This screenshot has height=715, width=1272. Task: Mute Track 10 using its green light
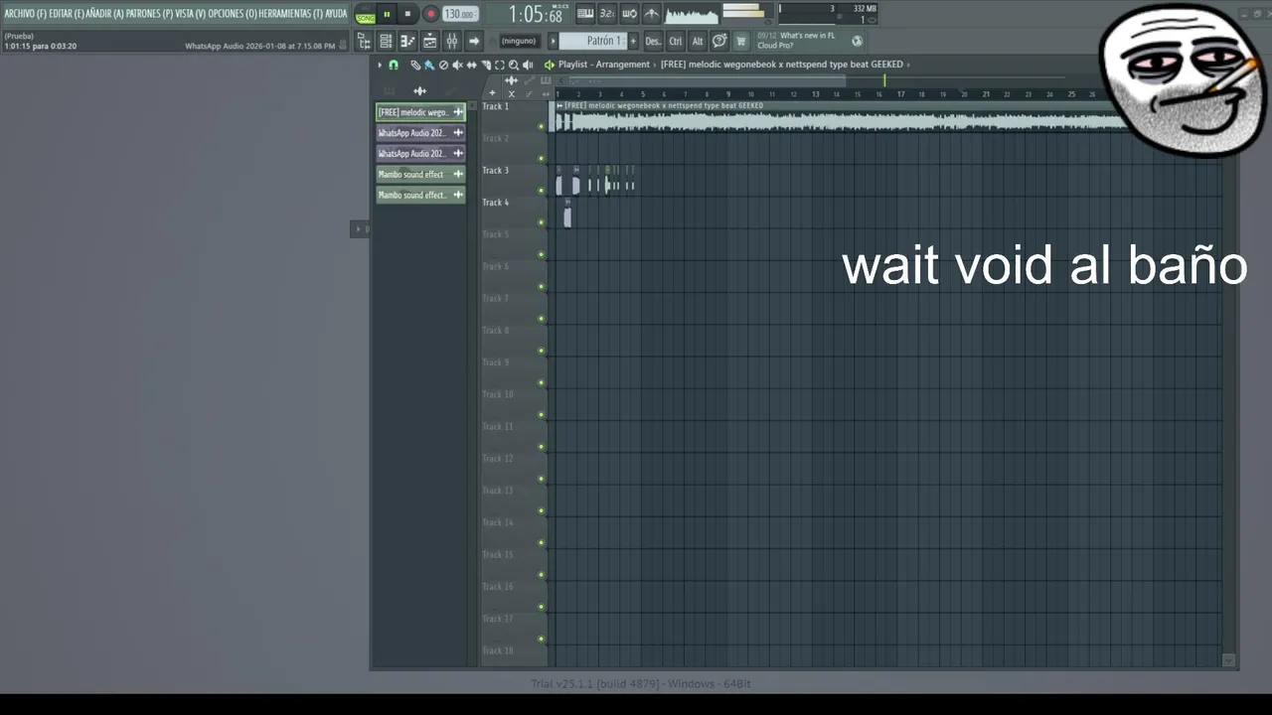[542, 414]
